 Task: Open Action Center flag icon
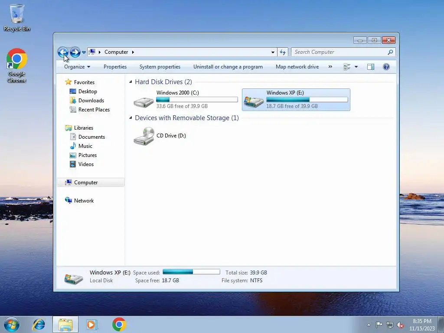(x=379, y=325)
